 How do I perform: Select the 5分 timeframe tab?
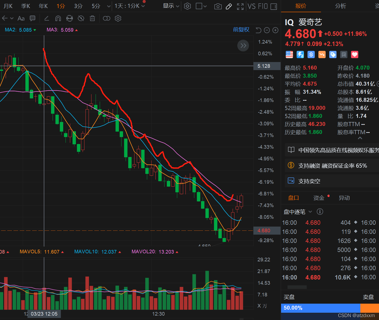(96, 6)
